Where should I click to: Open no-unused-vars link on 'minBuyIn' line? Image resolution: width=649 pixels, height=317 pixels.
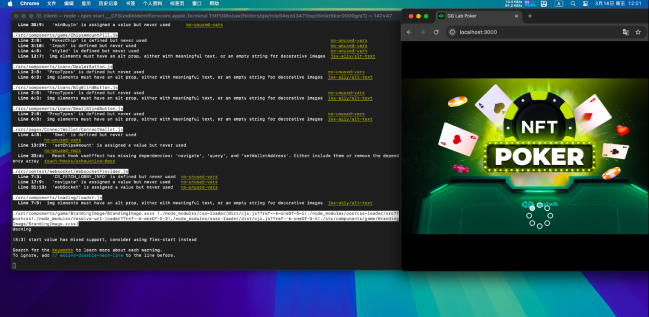click(204, 25)
